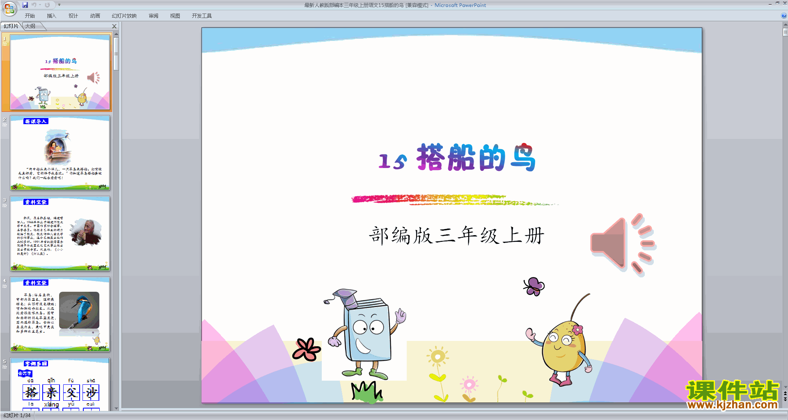Click the Redo icon

click(47, 5)
